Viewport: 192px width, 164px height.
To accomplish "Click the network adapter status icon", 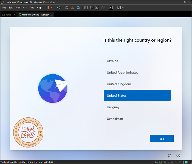I will [165, 162].
